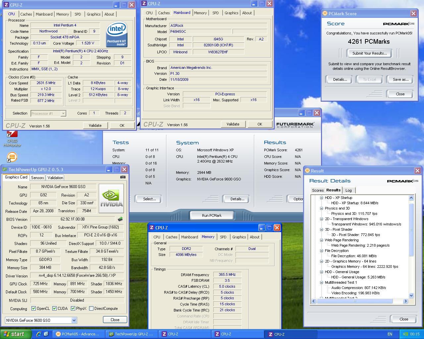Click the BIOS save chip icon in GPU-Z
424x339 pixels.
pyautogui.click(x=120, y=219)
